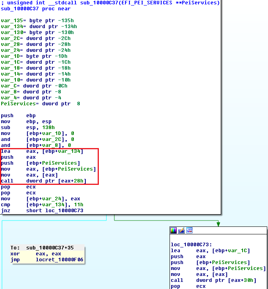
Task: Select the function prototype comment line
Action: click(110, 3)
